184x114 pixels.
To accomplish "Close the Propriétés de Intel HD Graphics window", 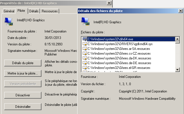I will 109,3.
